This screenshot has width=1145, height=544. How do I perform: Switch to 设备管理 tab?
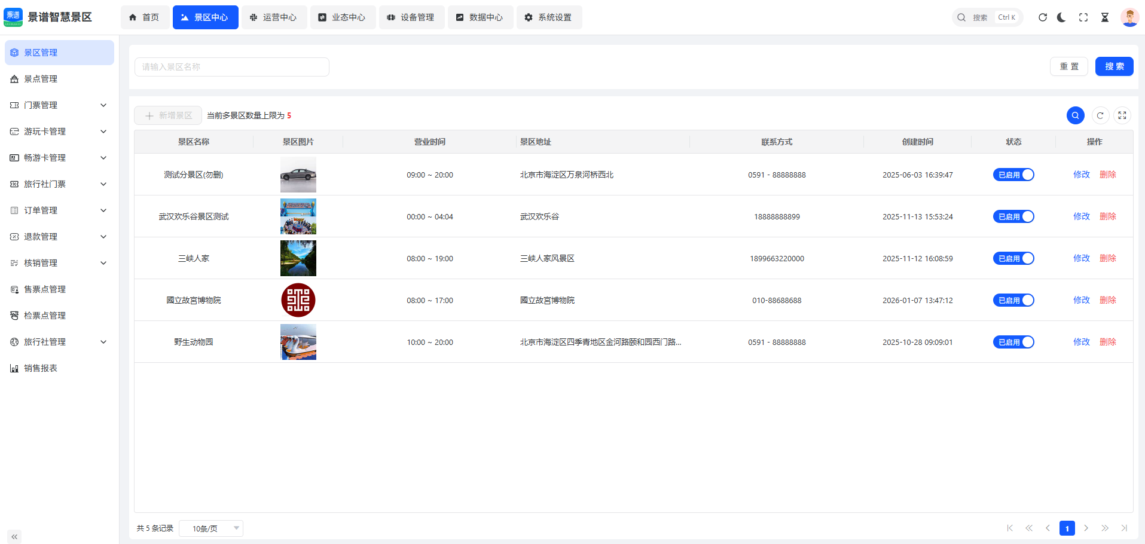click(411, 17)
